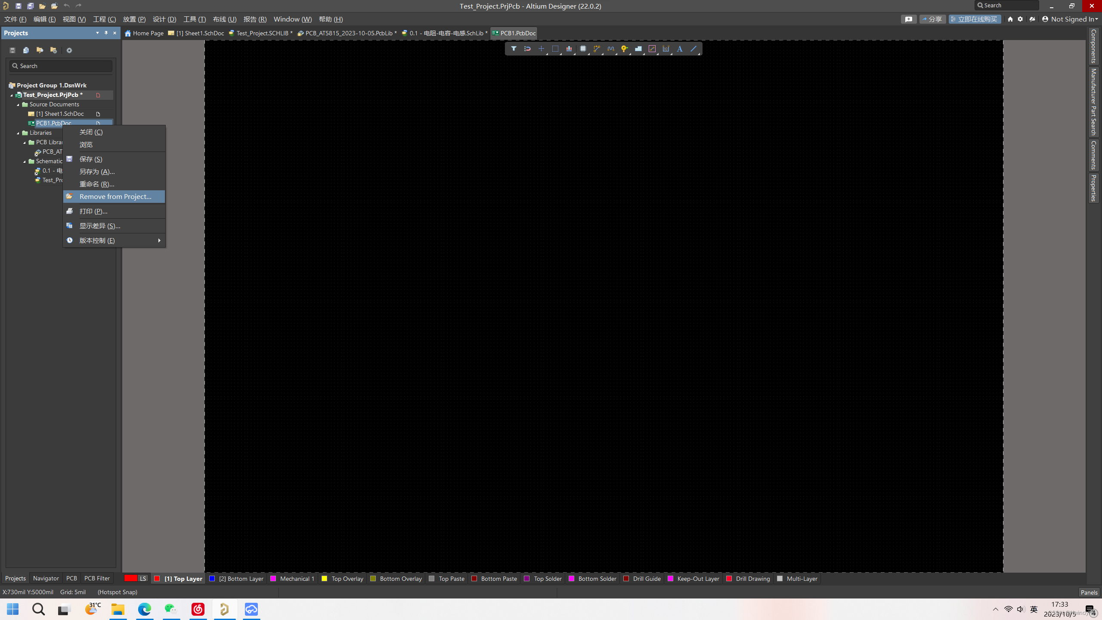Switch to the Sheet1.SchDoc document tab
Image resolution: width=1102 pixels, height=620 pixels.
pyautogui.click(x=196, y=33)
